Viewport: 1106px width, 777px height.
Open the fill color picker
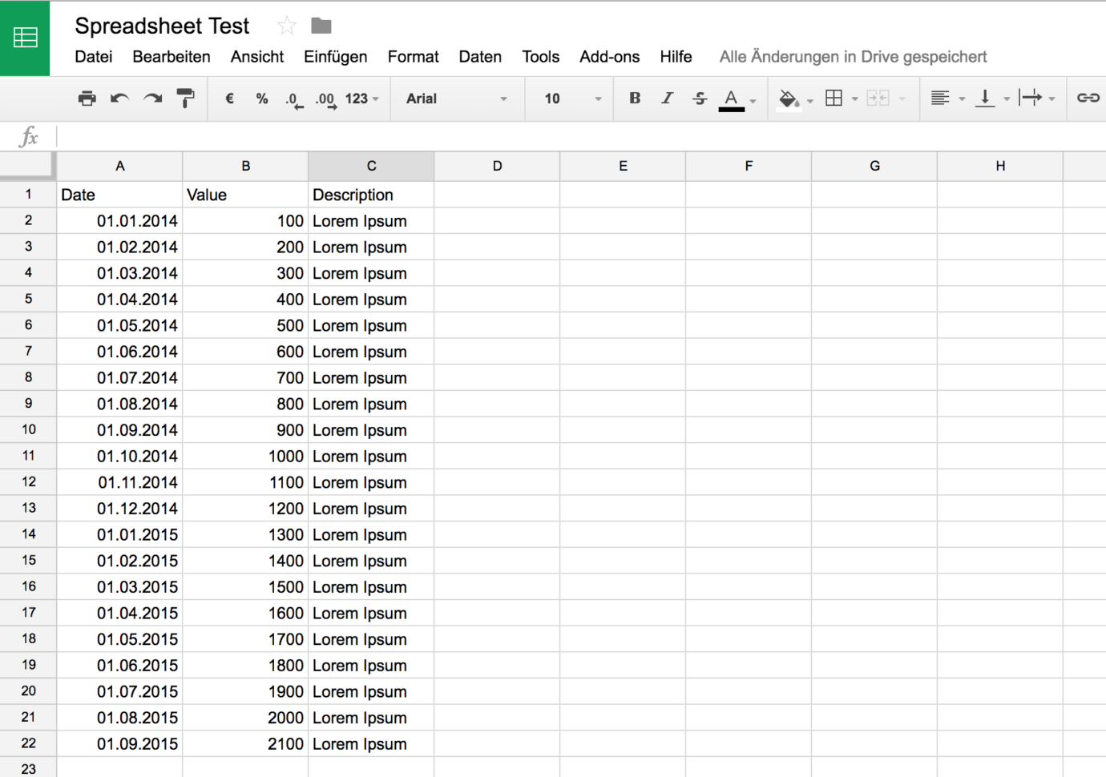(x=789, y=99)
